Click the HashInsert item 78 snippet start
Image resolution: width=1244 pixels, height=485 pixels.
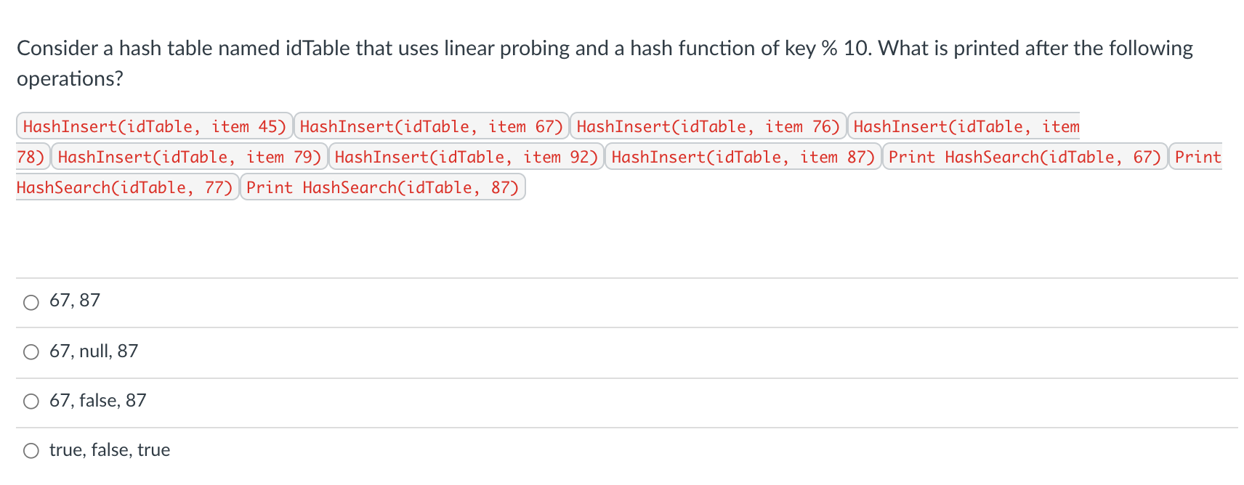(x=964, y=126)
